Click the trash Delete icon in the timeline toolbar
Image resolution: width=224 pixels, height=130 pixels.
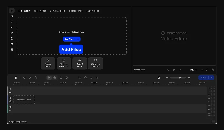click(x=36, y=78)
